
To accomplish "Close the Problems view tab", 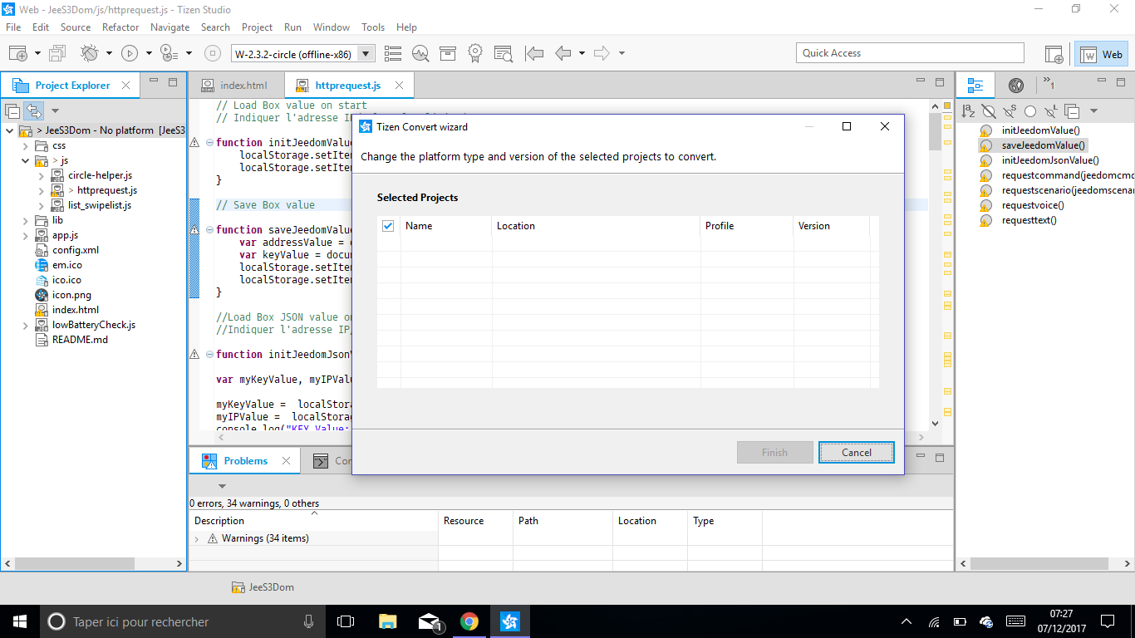I will click(x=286, y=460).
